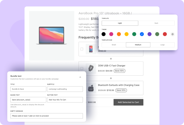Screen dimensions: 184x125
Task: Click the Save 10% badge on earbuds
Action: [x=121, y=90]
